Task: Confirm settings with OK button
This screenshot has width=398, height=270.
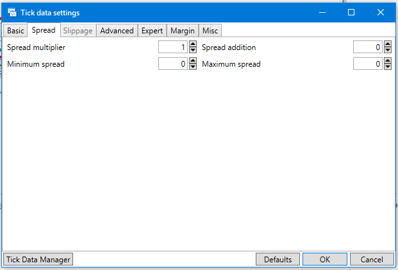Action: [x=325, y=259]
